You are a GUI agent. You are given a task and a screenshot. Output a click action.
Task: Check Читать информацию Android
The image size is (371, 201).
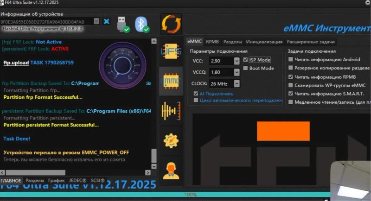point(291,59)
